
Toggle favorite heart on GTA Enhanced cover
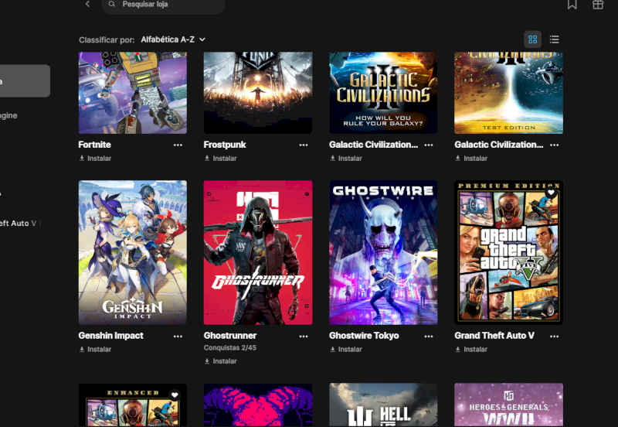point(175,395)
